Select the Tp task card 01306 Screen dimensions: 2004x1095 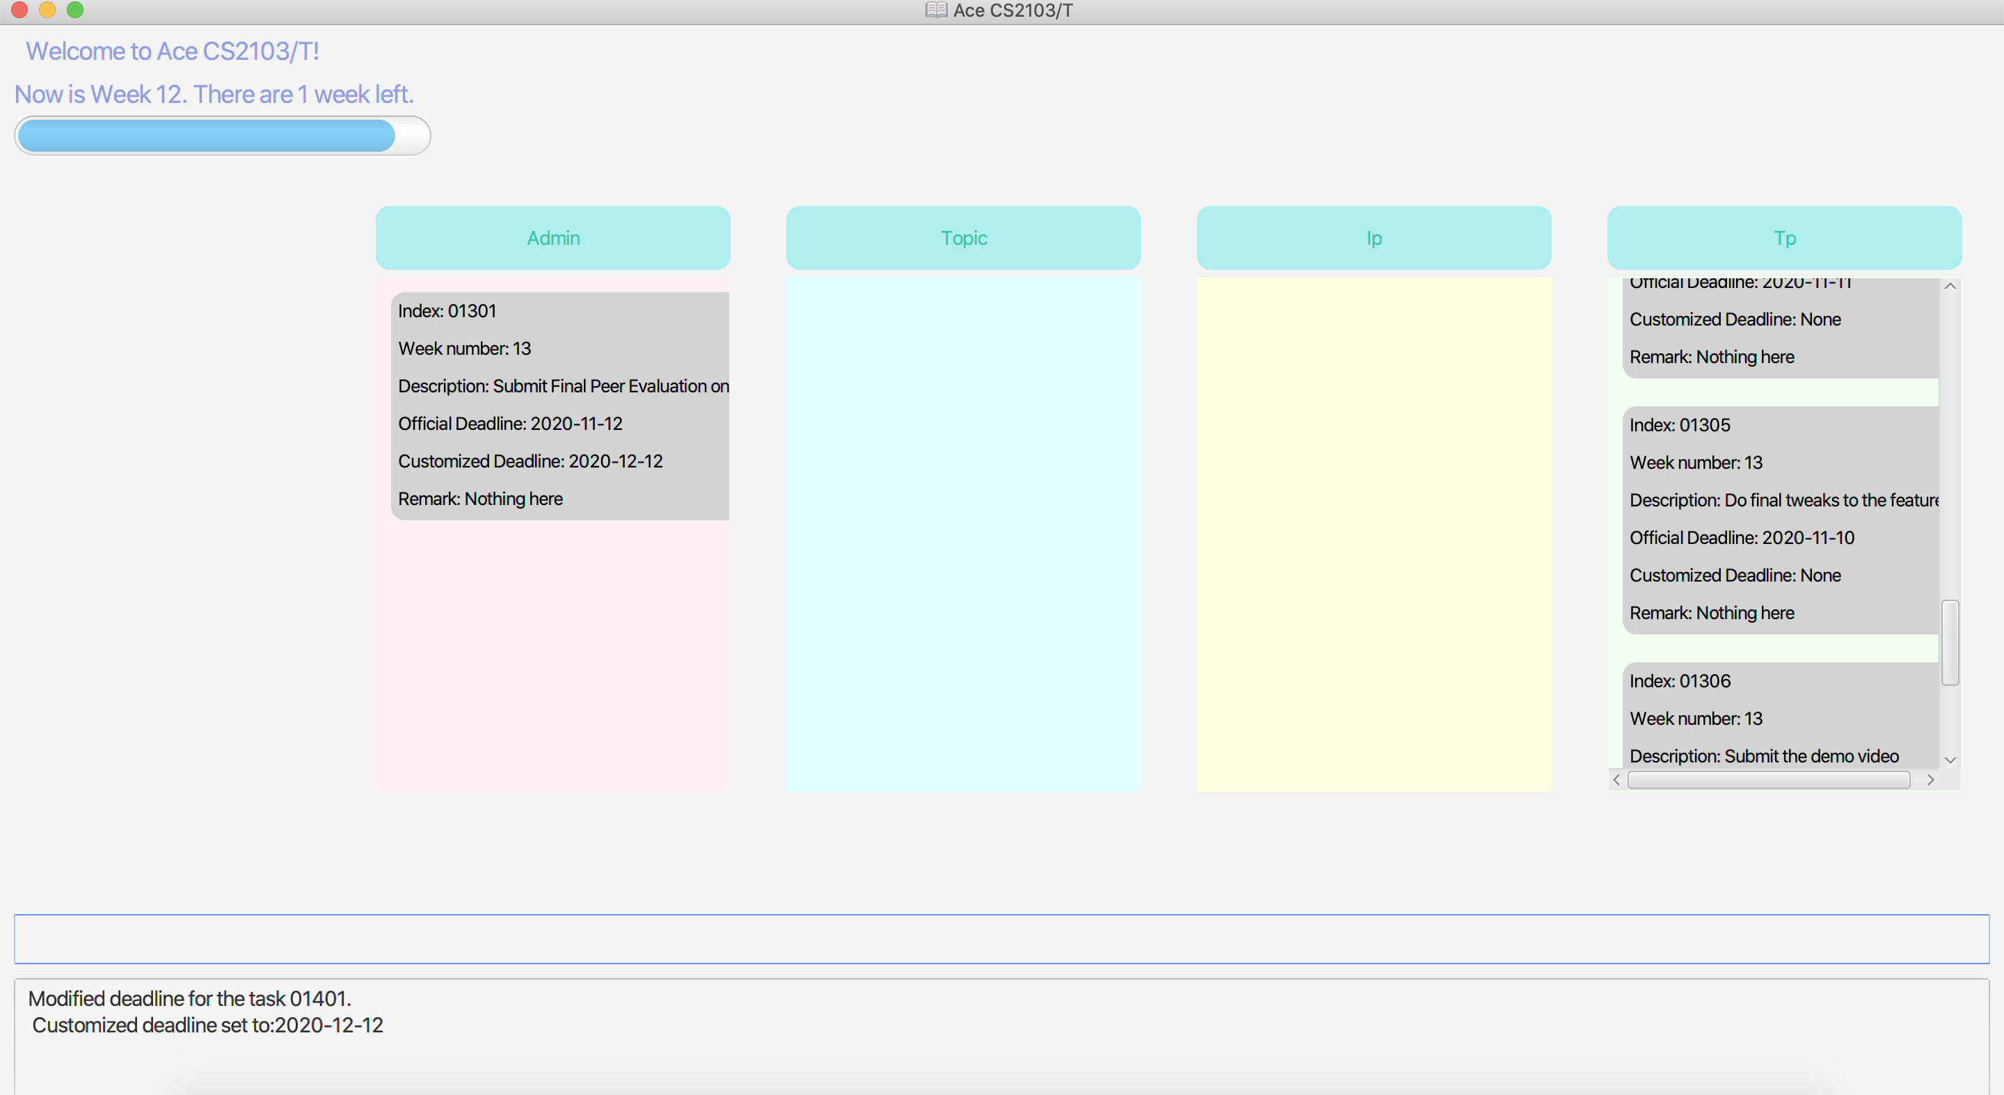[1780, 715]
